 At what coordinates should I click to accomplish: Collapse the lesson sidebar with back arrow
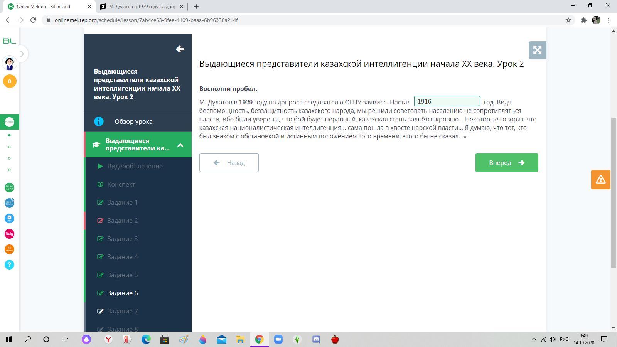[x=180, y=49]
